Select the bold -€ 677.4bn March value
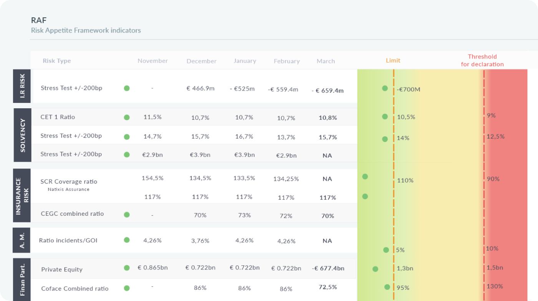 (328, 268)
